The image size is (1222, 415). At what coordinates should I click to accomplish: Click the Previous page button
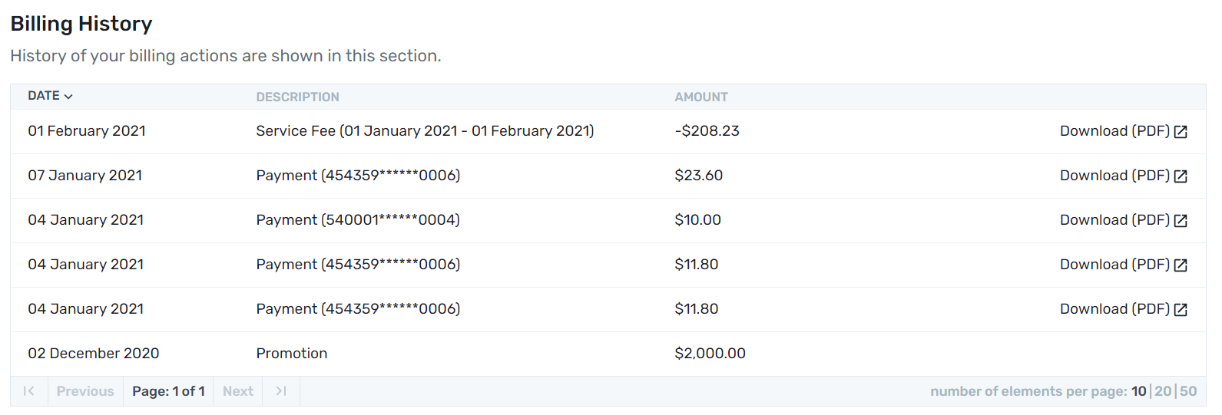pyautogui.click(x=85, y=391)
